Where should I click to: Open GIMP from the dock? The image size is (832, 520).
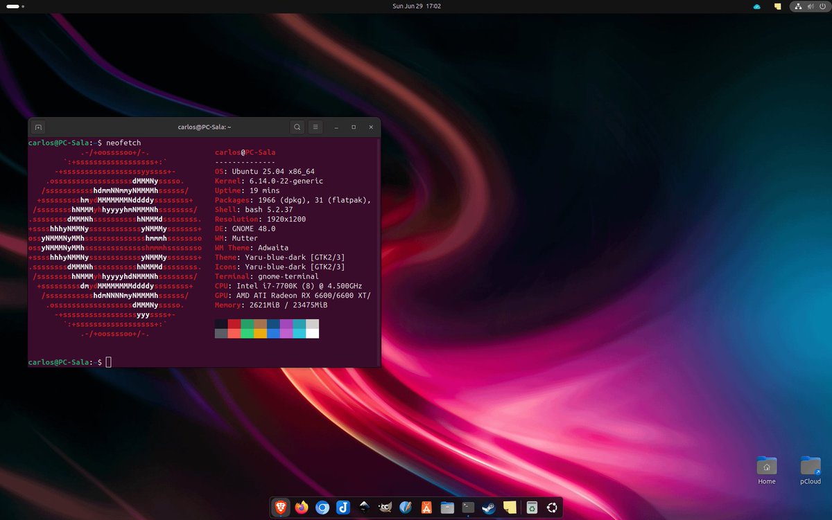[385, 508]
